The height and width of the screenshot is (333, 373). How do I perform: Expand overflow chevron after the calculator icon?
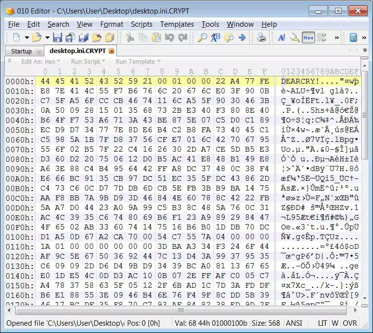(x=364, y=37)
